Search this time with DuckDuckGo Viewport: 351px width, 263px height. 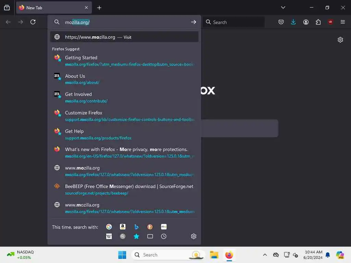click(x=150, y=227)
